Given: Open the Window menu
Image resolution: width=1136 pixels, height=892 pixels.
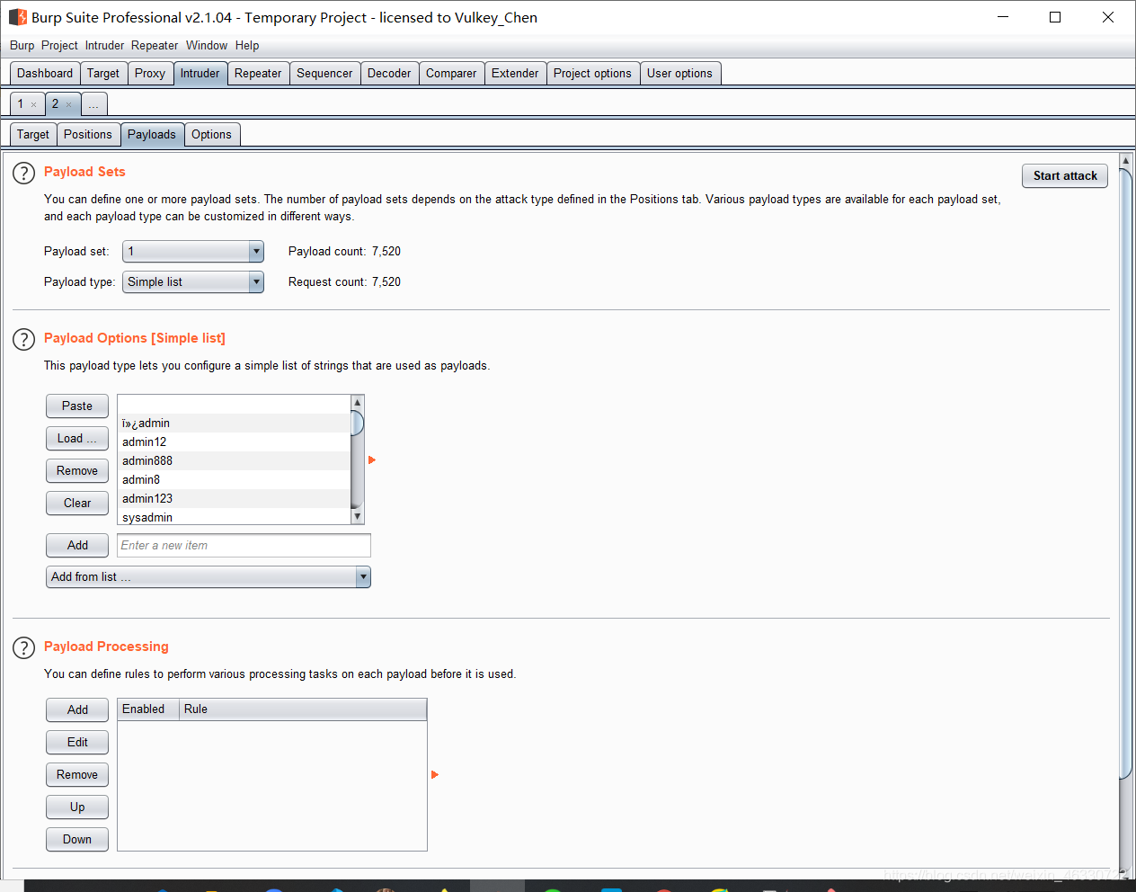Looking at the screenshot, I should (x=207, y=45).
